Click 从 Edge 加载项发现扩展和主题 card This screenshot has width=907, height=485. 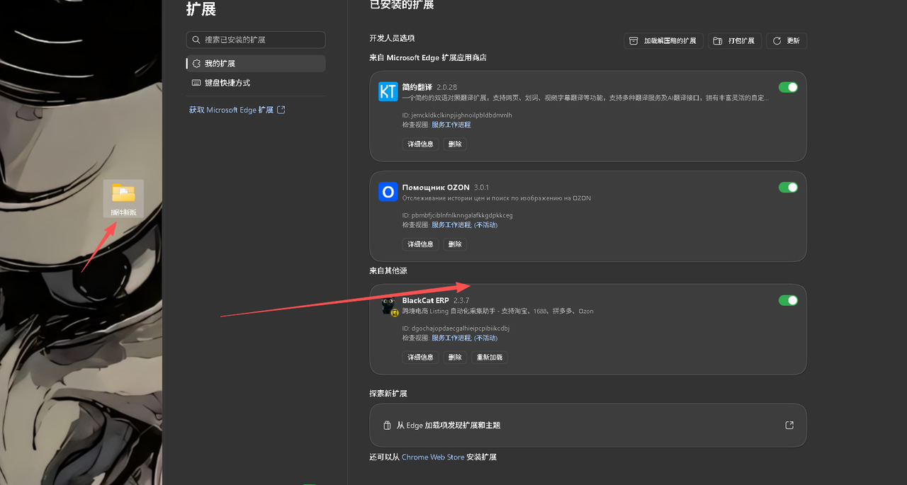tap(588, 426)
